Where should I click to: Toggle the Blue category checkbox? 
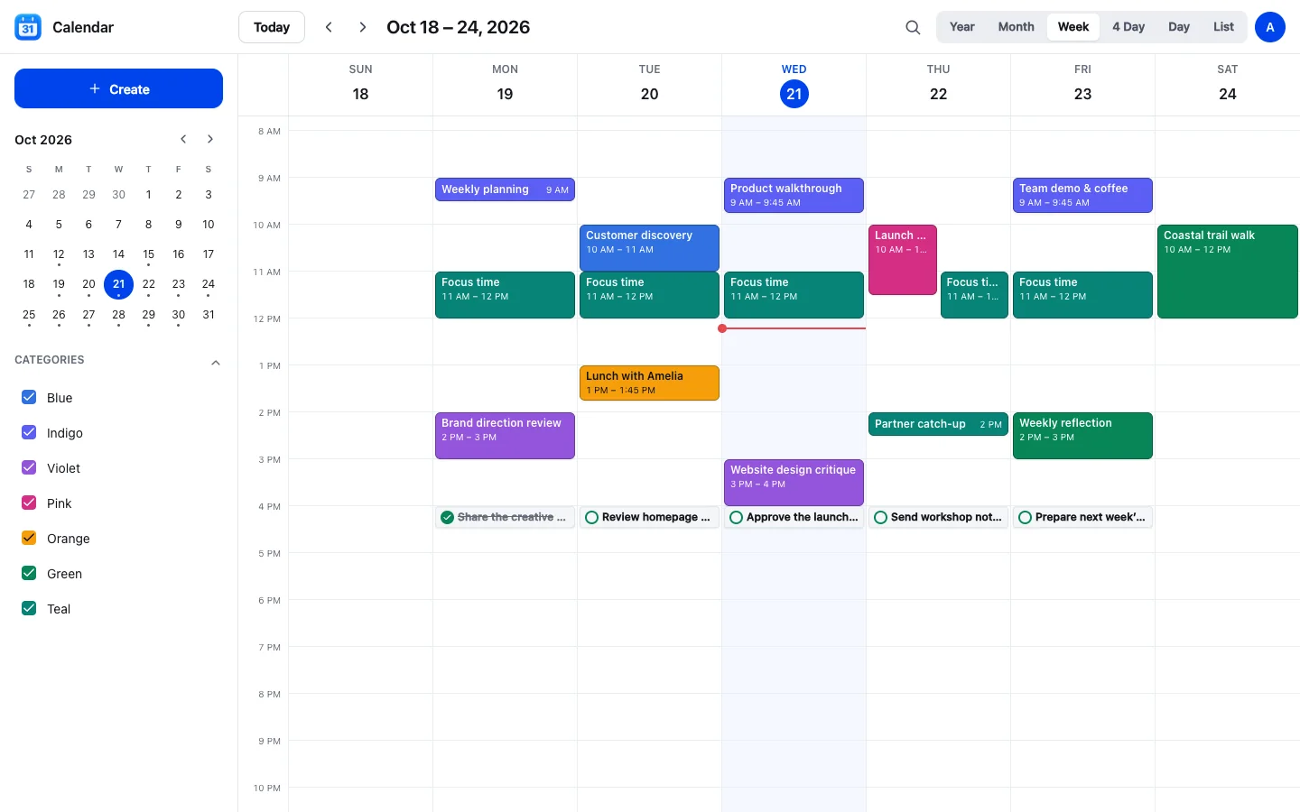click(x=29, y=397)
